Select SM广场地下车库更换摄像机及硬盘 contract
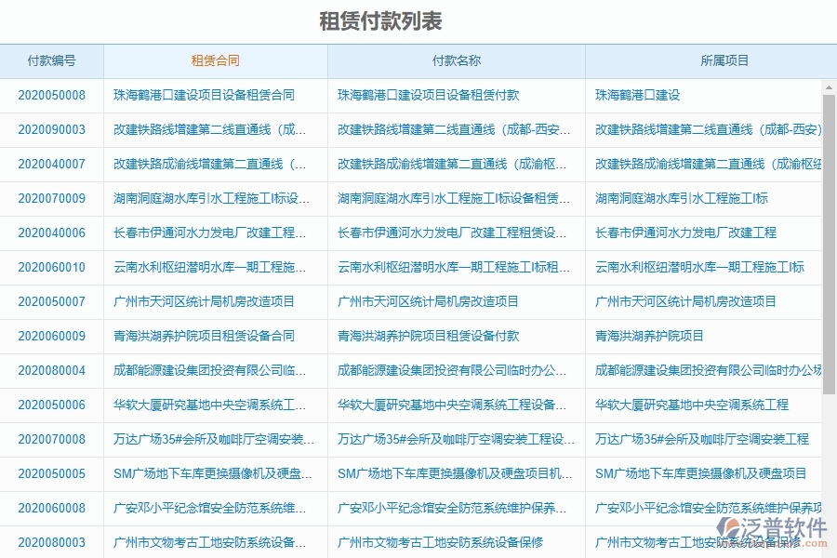 click(x=214, y=473)
